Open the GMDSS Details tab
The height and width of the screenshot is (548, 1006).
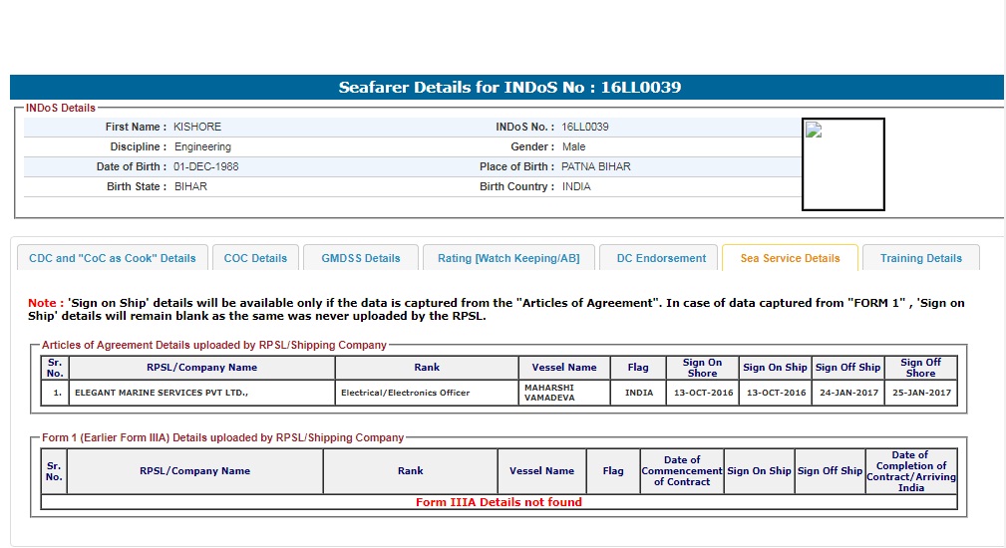click(x=360, y=258)
